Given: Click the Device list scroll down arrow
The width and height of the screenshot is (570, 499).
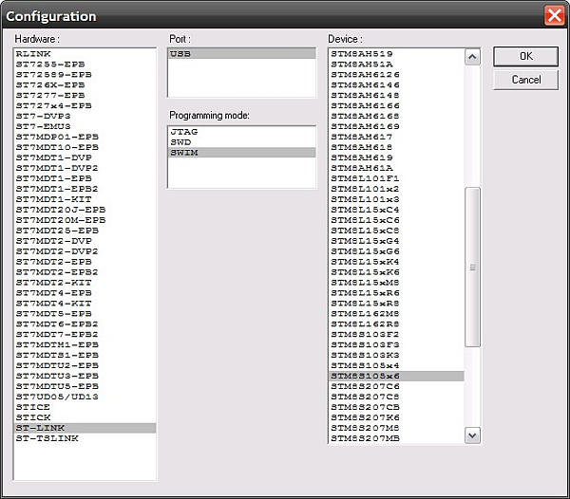Looking at the screenshot, I should [472, 435].
